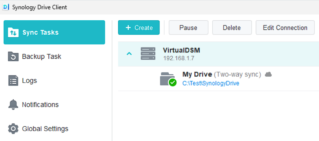Select the VirtualDSM server name
The height and width of the screenshot is (141, 319).
(182, 50)
